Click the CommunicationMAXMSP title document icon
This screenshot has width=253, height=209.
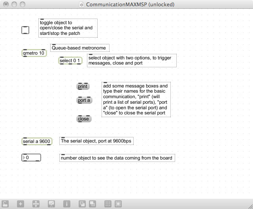pos(81,4)
